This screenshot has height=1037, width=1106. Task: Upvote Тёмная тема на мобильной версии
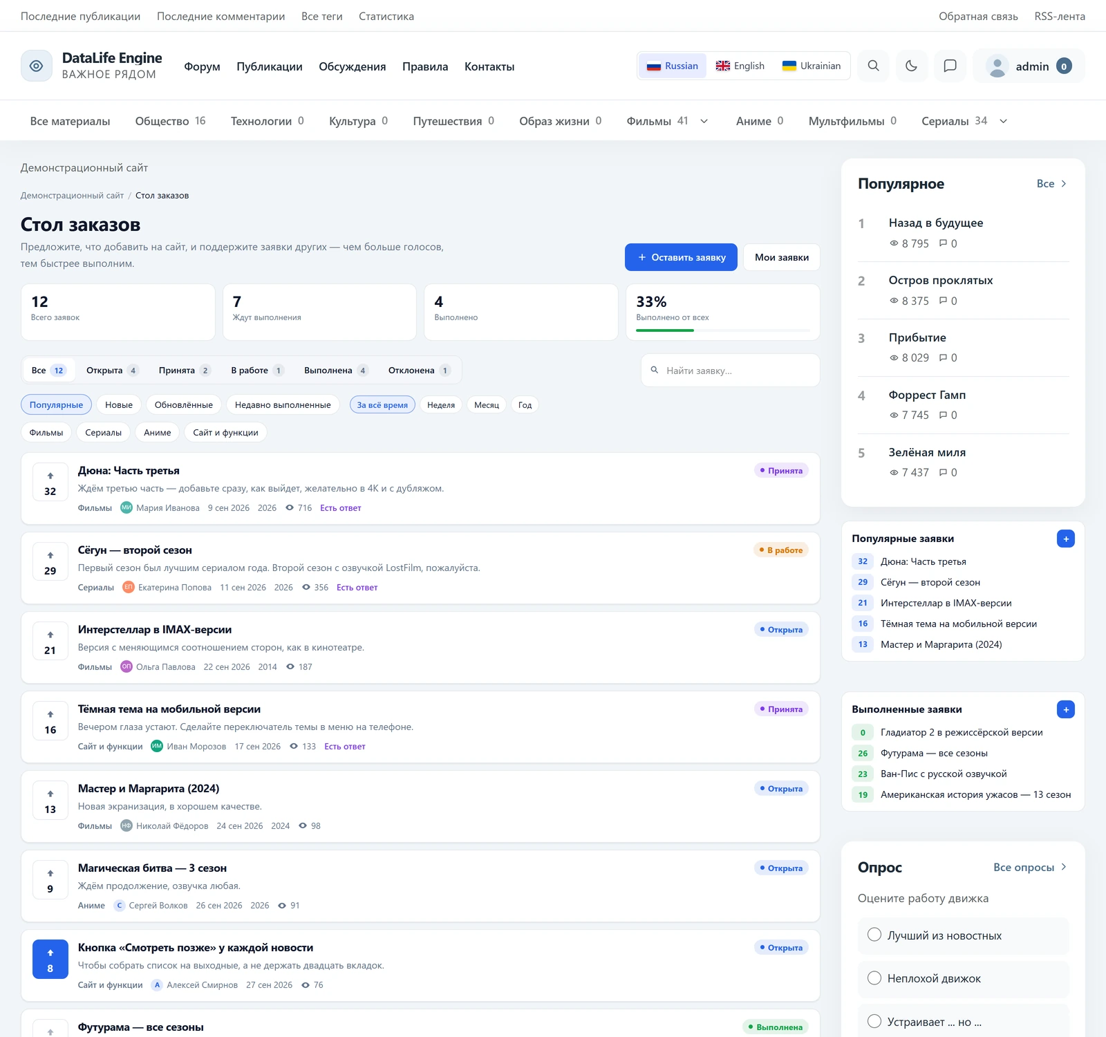point(50,720)
